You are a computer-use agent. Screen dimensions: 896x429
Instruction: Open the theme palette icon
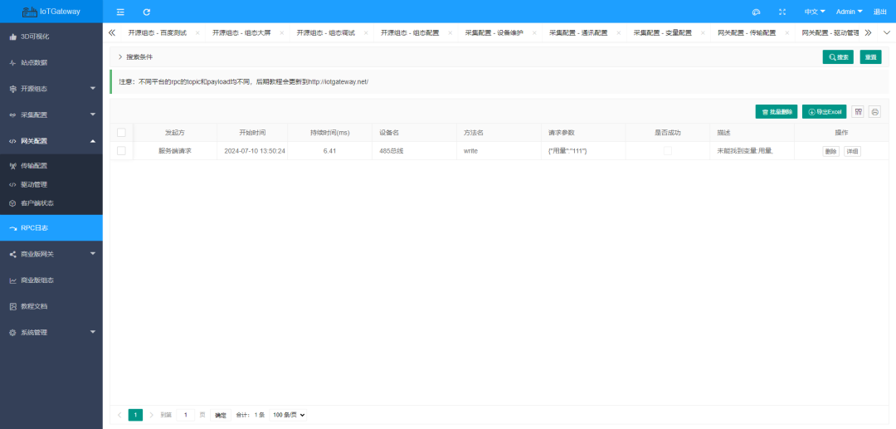tap(756, 12)
